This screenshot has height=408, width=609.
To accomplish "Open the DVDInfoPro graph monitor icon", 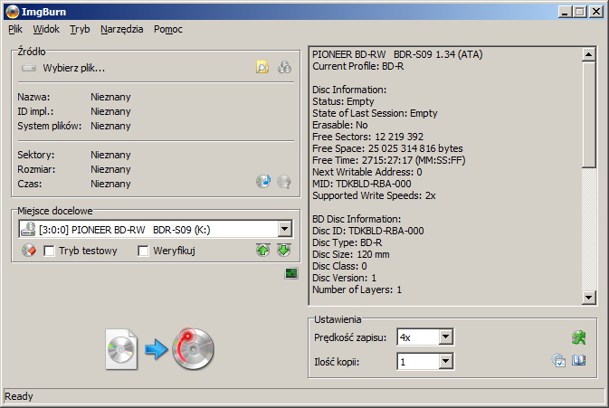I will pyautogui.click(x=291, y=274).
